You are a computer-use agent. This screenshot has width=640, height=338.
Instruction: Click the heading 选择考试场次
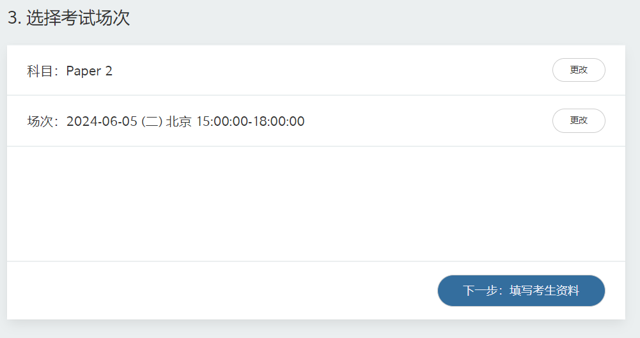click(78, 18)
